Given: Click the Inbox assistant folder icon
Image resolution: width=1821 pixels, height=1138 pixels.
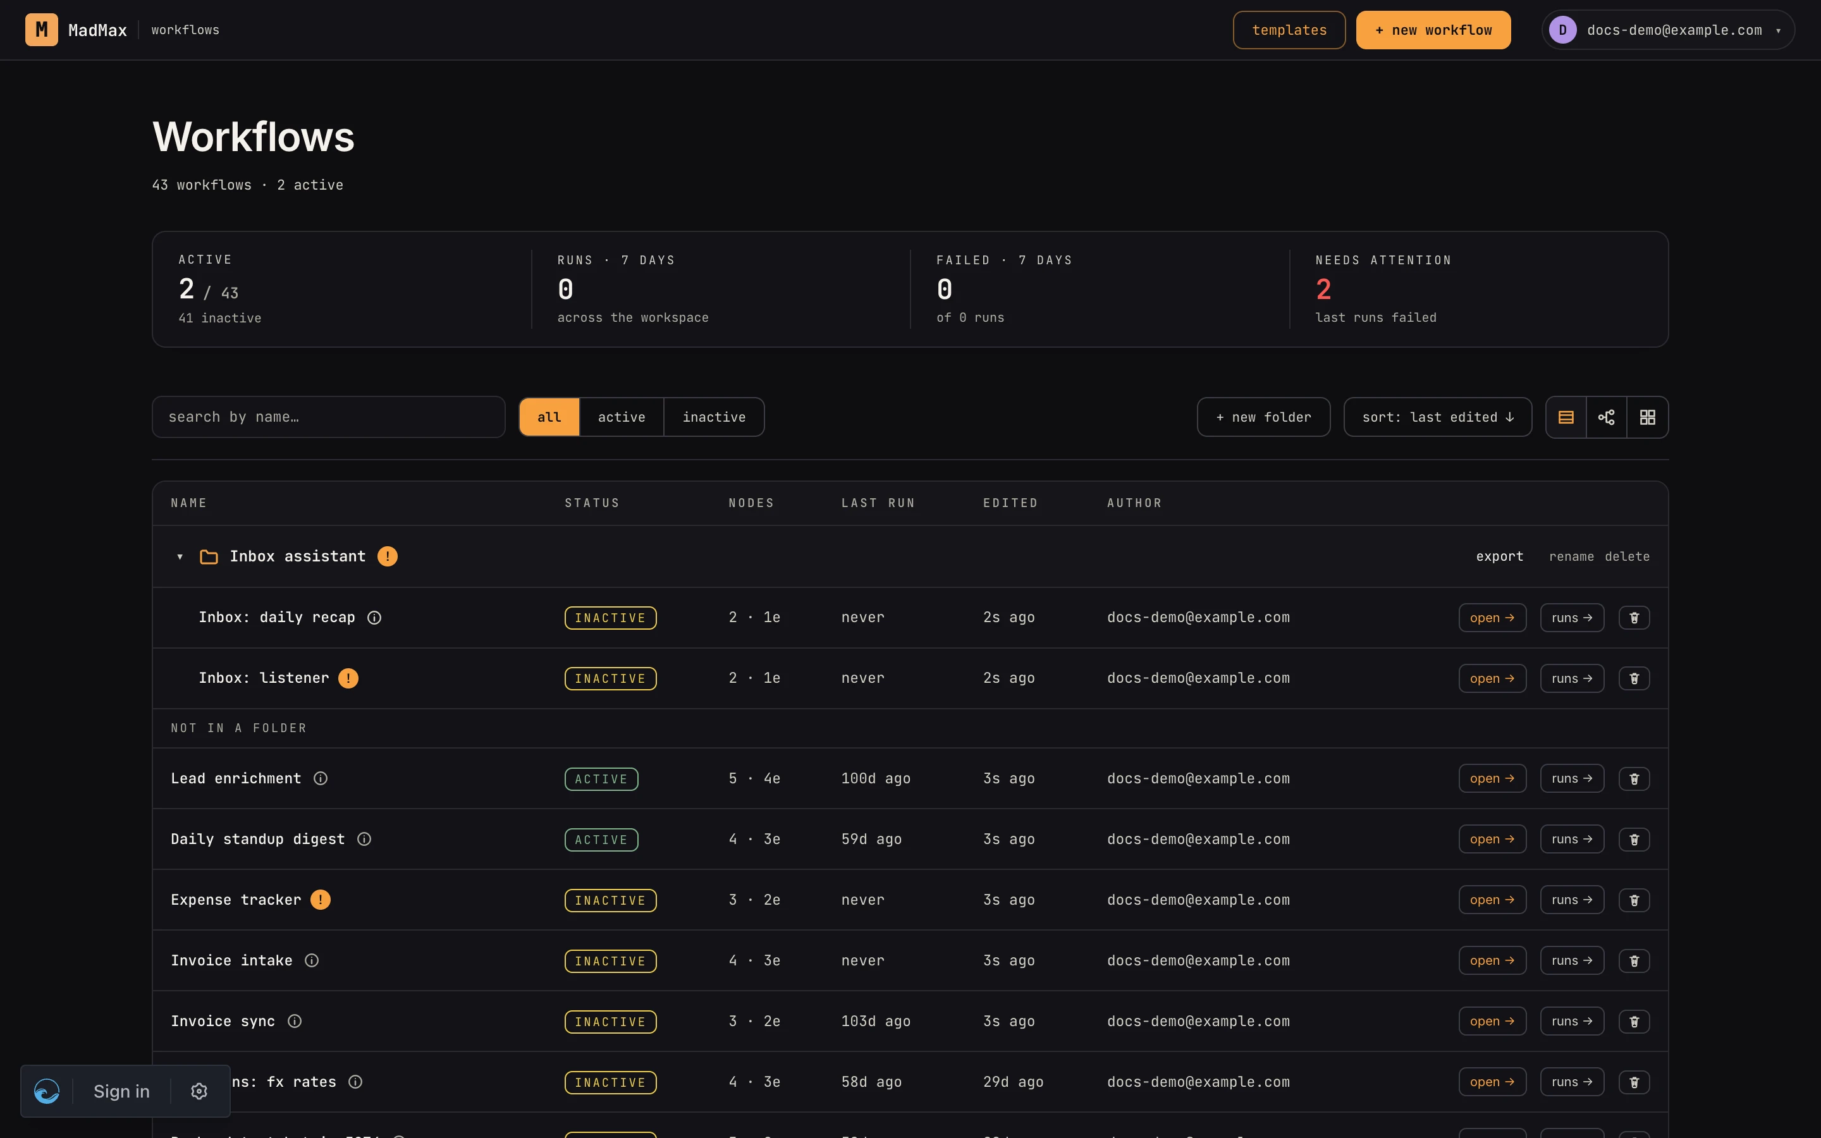Looking at the screenshot, I should pyautogui.click(x=209, y=557).
